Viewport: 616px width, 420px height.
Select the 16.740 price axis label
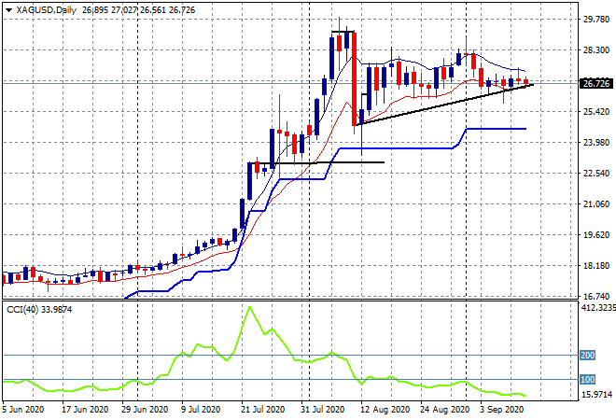click(x=596, y=296)
